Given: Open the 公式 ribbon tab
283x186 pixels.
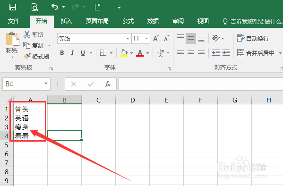Looking at the screenshot, I should [x=128, y=21].
